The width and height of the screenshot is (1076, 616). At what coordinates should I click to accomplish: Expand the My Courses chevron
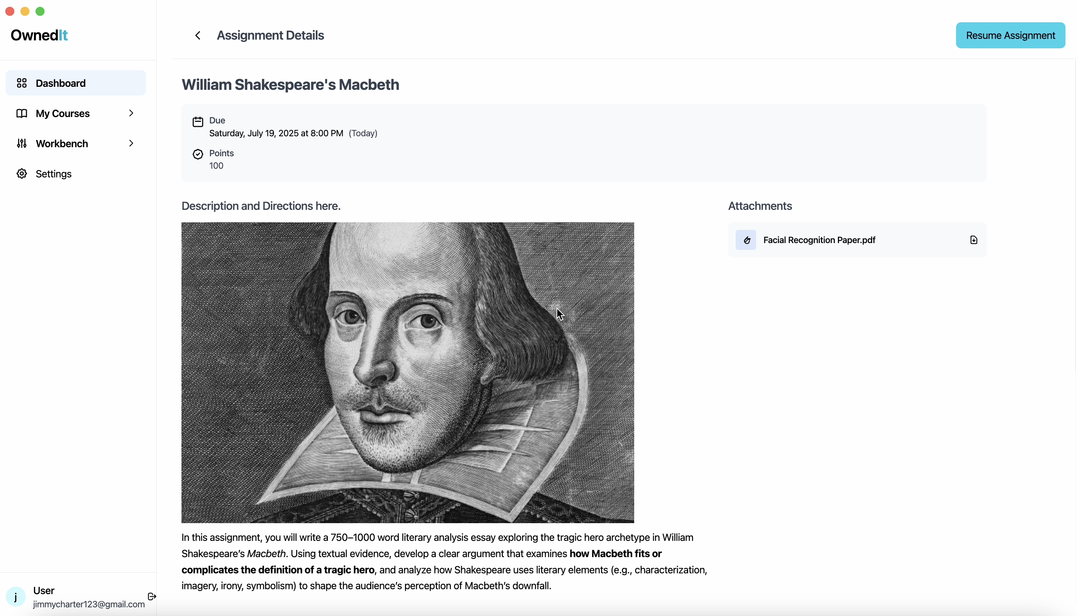(x=131, y=113)
